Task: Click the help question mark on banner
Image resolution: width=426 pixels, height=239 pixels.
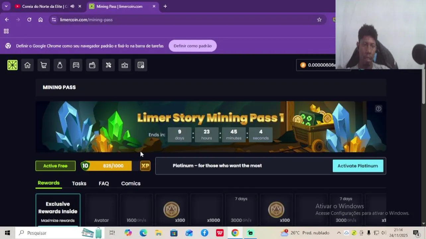Action: pyautogui.click(x=379, y=109)
